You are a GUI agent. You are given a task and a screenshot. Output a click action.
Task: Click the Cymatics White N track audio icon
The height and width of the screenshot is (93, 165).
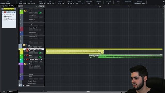point(21,59)
